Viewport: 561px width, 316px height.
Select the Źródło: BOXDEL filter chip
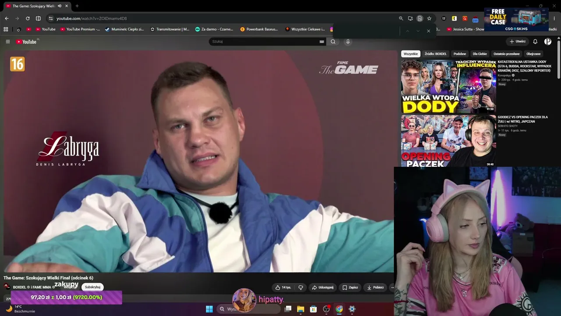[436, 54]
